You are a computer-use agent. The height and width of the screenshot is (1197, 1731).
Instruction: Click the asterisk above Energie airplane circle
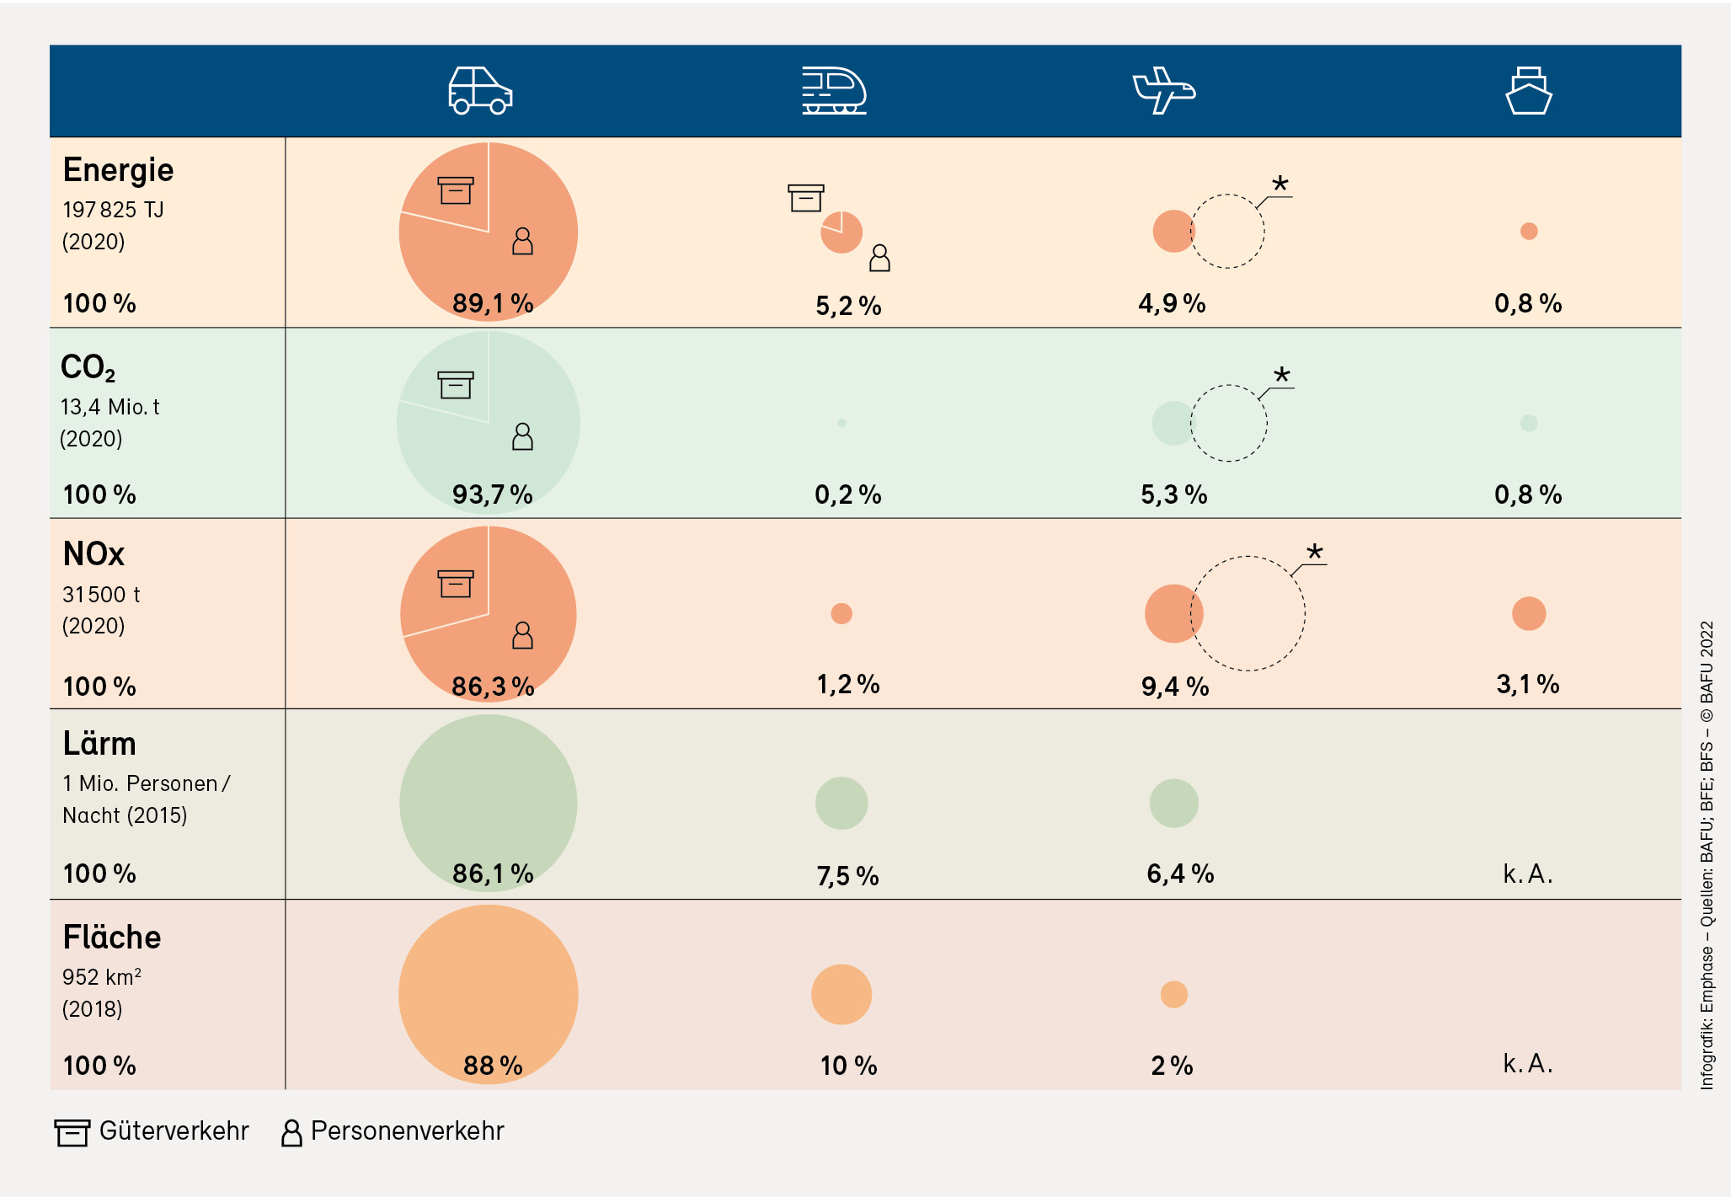1280,184
